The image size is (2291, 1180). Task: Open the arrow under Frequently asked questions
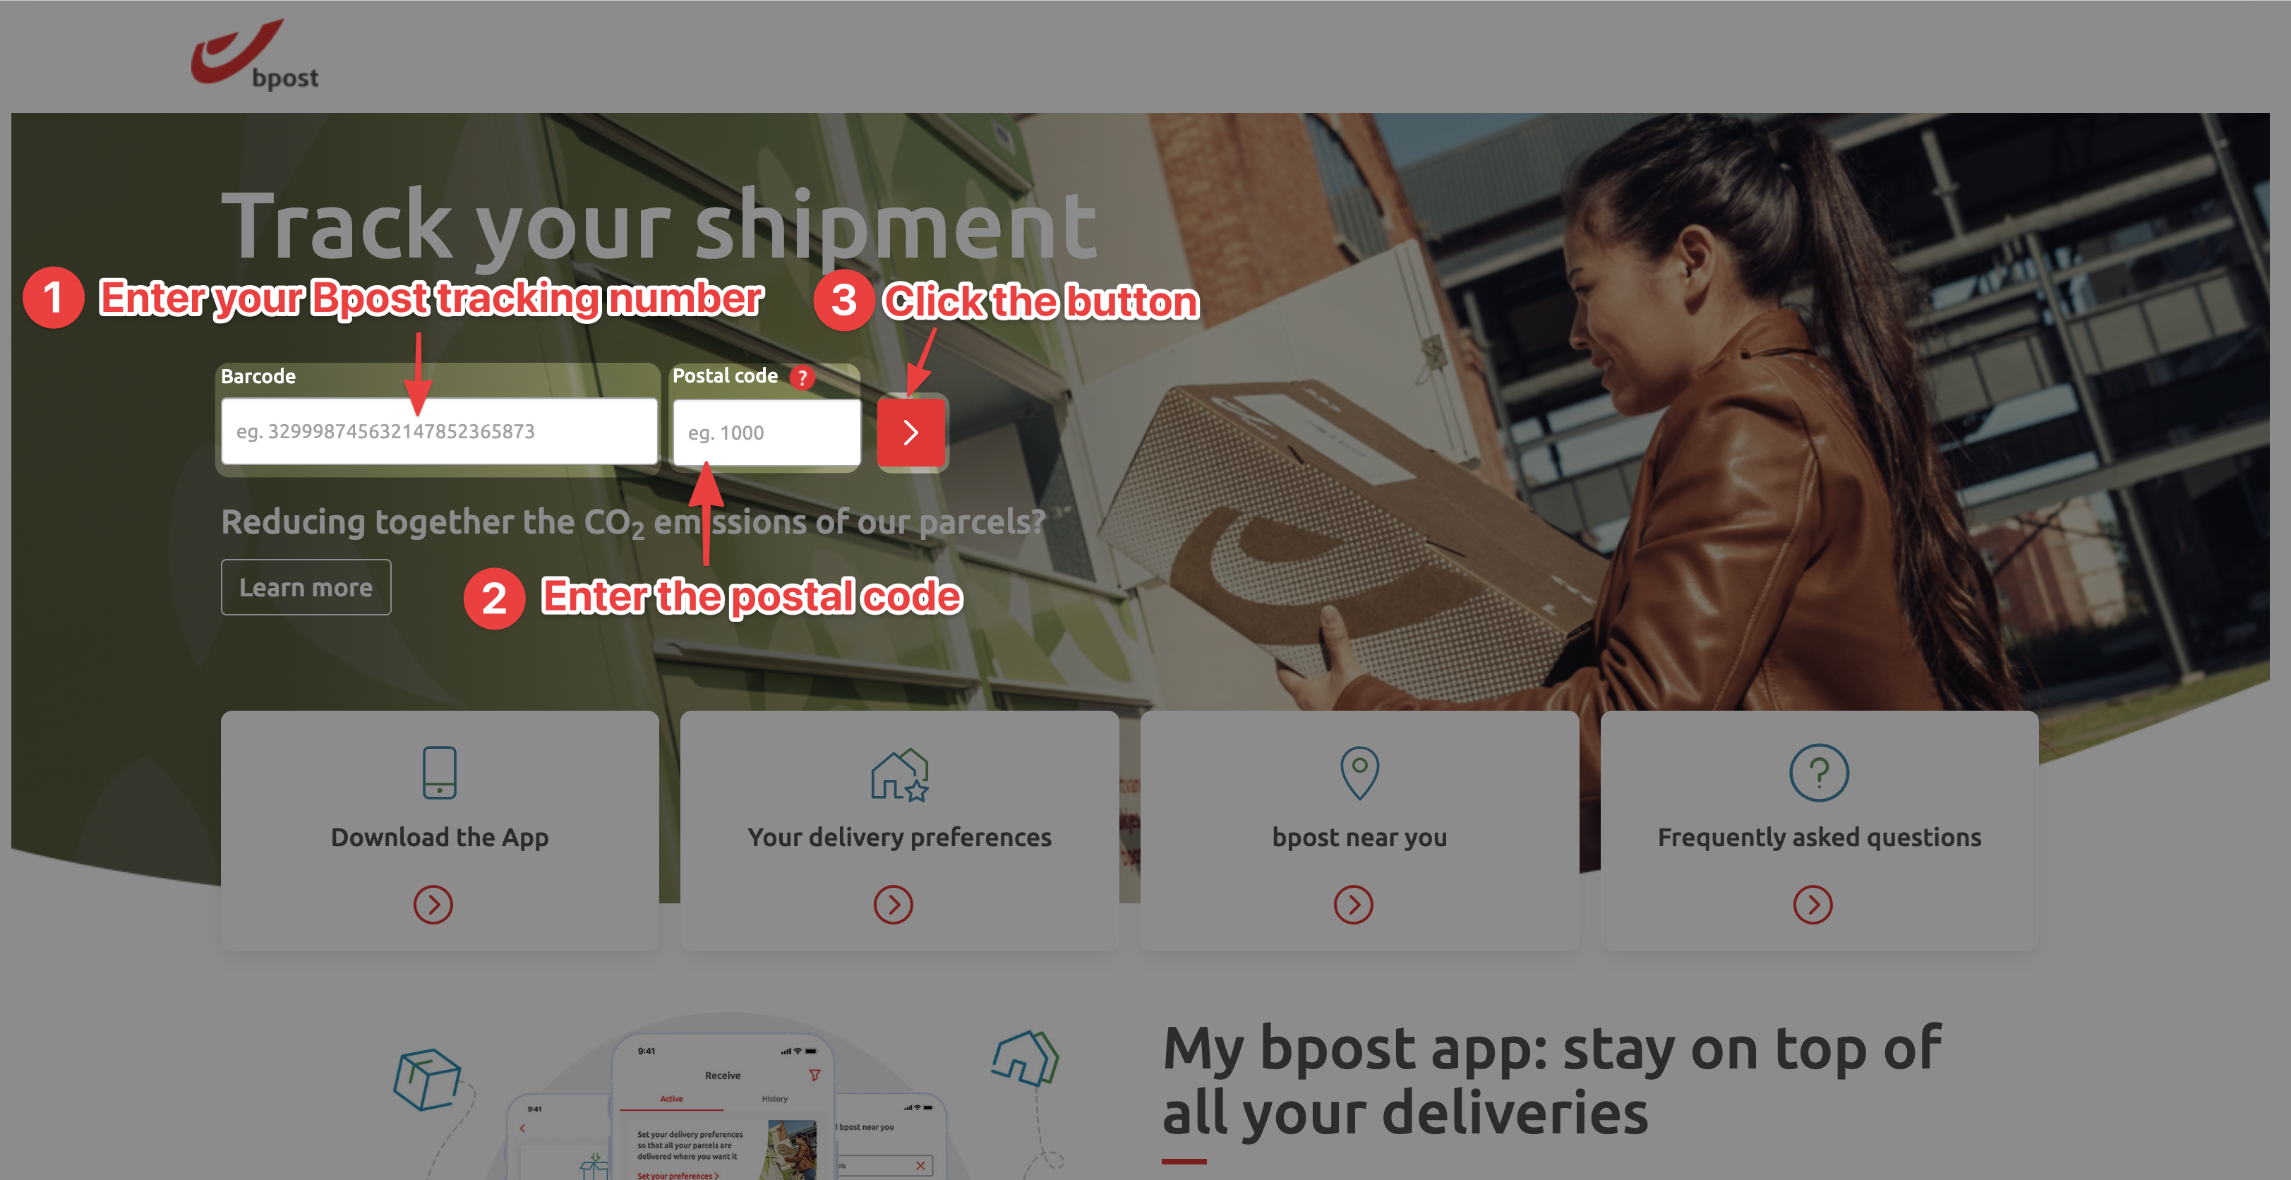(x=1812, y=904)
